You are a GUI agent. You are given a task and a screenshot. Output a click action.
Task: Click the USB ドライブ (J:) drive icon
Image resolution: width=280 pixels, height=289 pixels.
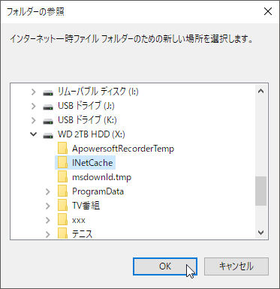click(48, 107)
